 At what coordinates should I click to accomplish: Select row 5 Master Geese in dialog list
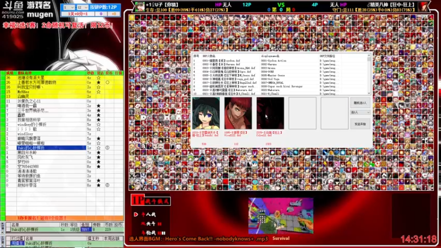[280, 76]
